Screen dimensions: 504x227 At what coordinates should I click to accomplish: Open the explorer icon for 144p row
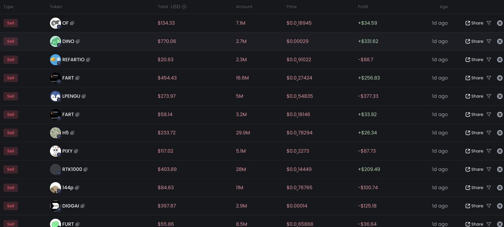(500, 187)
